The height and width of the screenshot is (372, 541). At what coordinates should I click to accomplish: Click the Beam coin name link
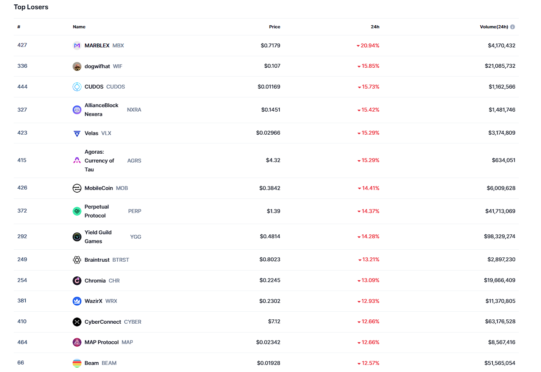[92, 363]
